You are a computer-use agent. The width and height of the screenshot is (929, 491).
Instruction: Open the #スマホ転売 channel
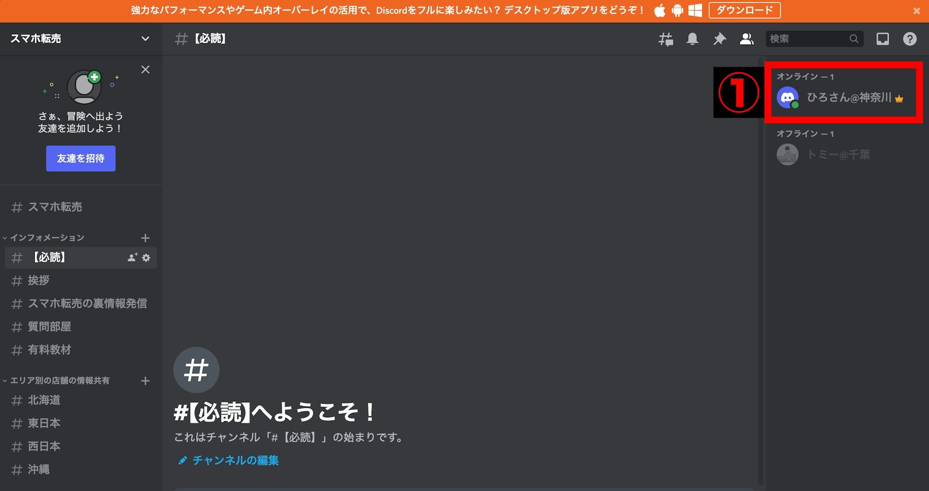coord(81,207)
